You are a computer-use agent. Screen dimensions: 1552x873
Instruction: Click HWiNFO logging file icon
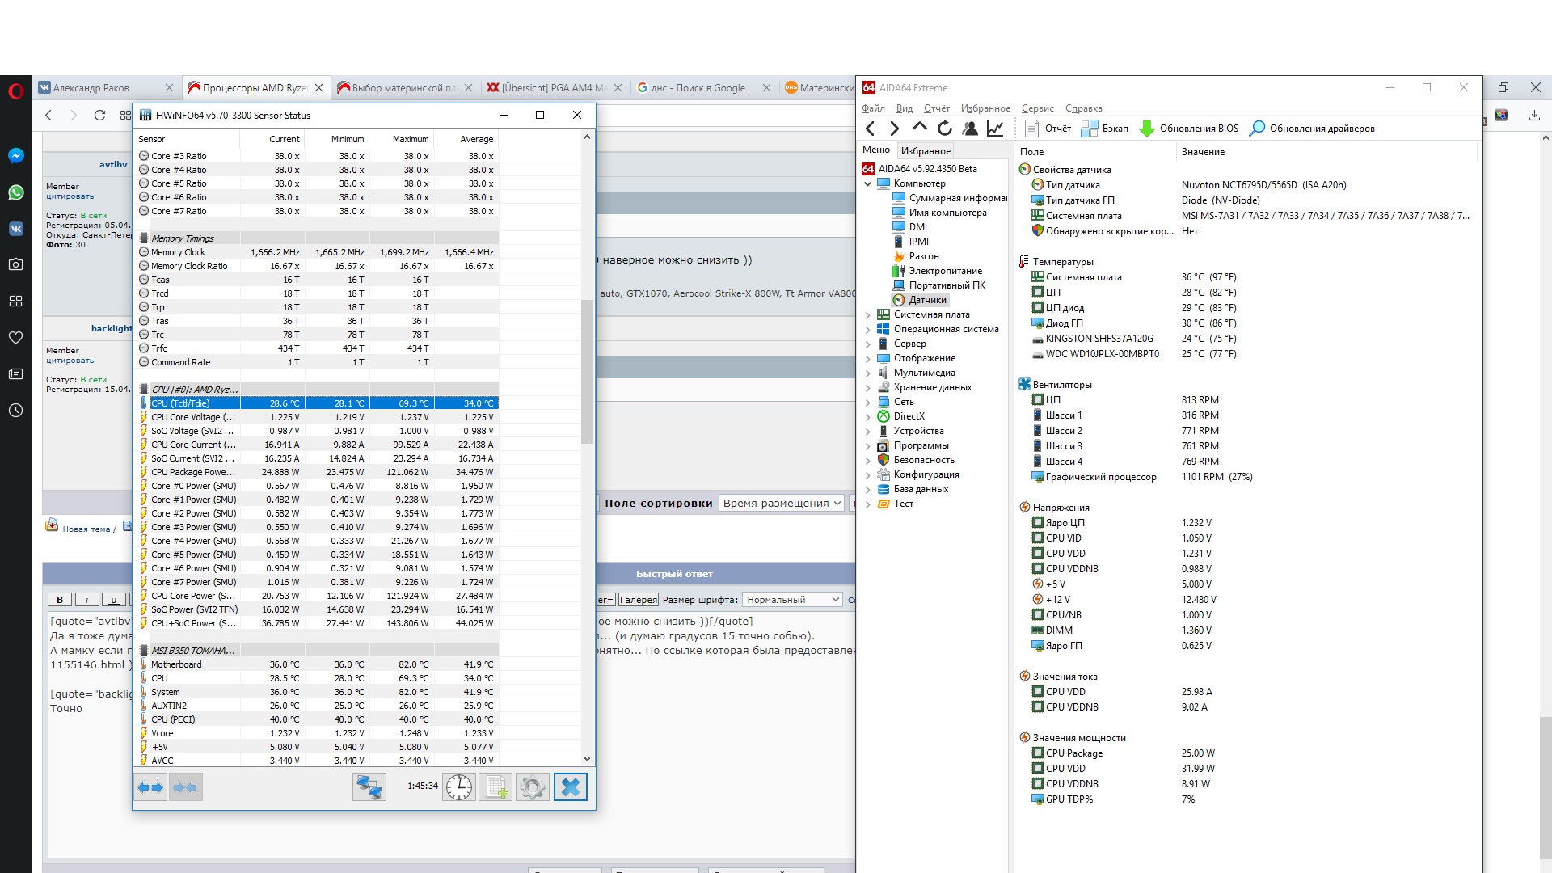click(496, 787)
